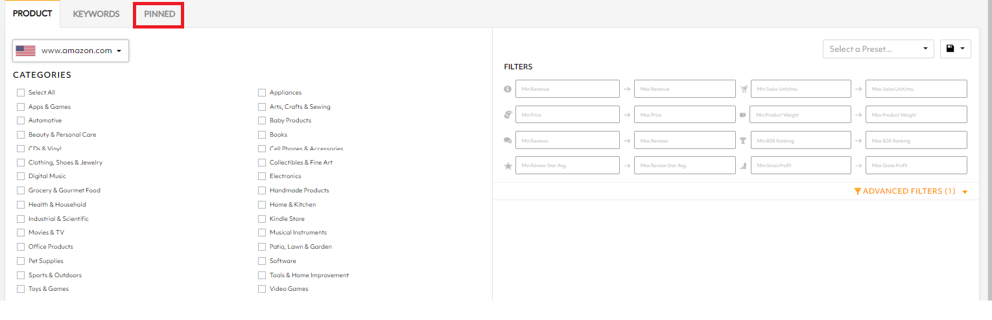Click into the Max Revenue field

pos(685,89)
